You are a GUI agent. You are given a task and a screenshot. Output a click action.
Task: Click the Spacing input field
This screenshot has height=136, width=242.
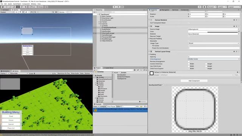(214, 57)
